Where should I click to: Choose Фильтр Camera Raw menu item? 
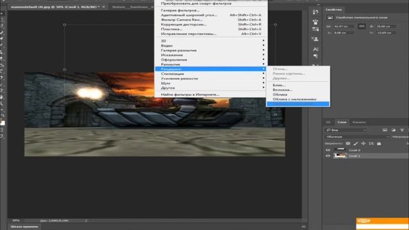click(211, 20)
